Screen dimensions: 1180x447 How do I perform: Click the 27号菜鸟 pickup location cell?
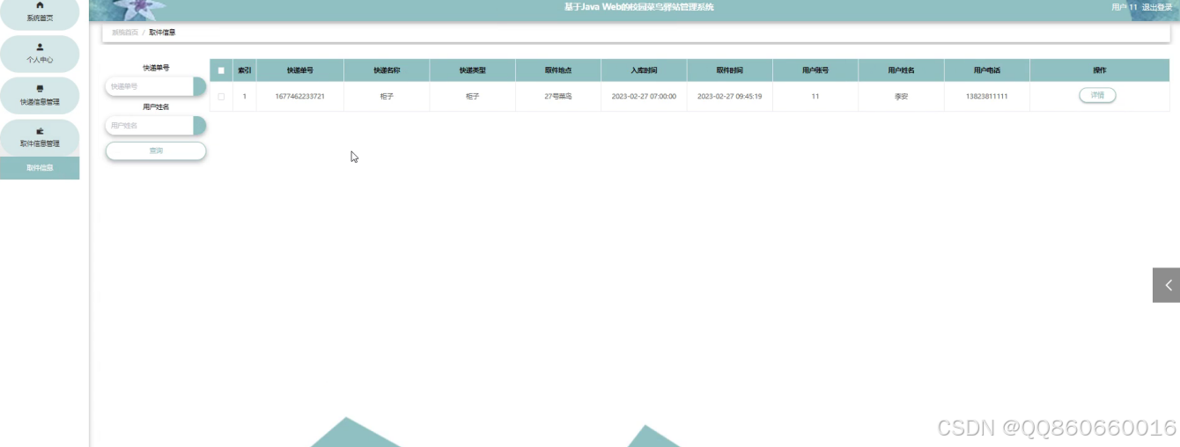tap(558, 96)
